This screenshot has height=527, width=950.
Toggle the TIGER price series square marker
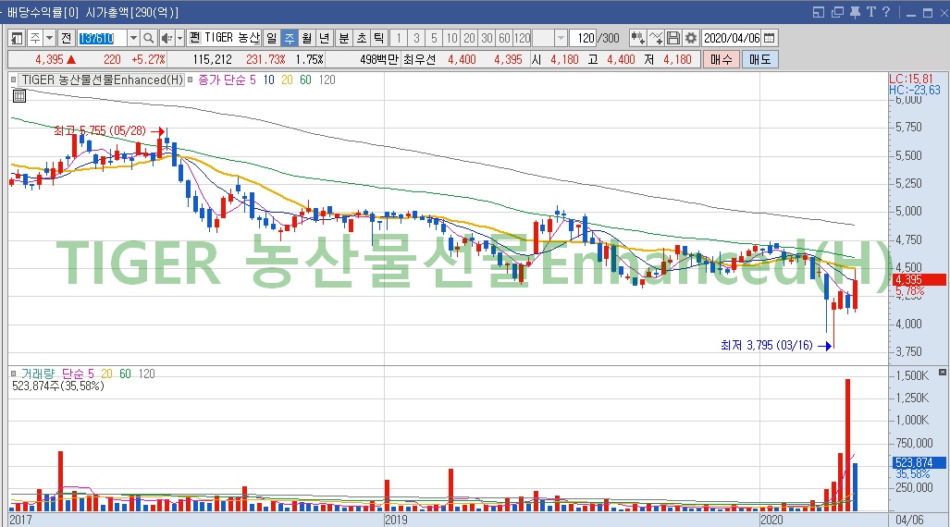pyautogui.click(x=13, y=80)
